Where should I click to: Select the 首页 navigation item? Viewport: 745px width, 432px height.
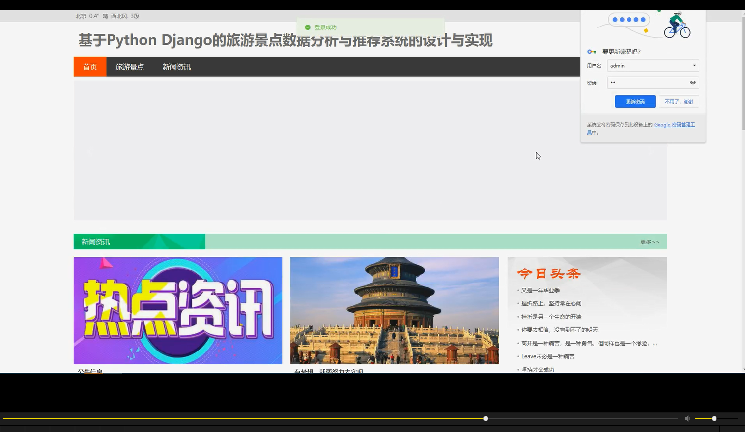pos(89,67)
